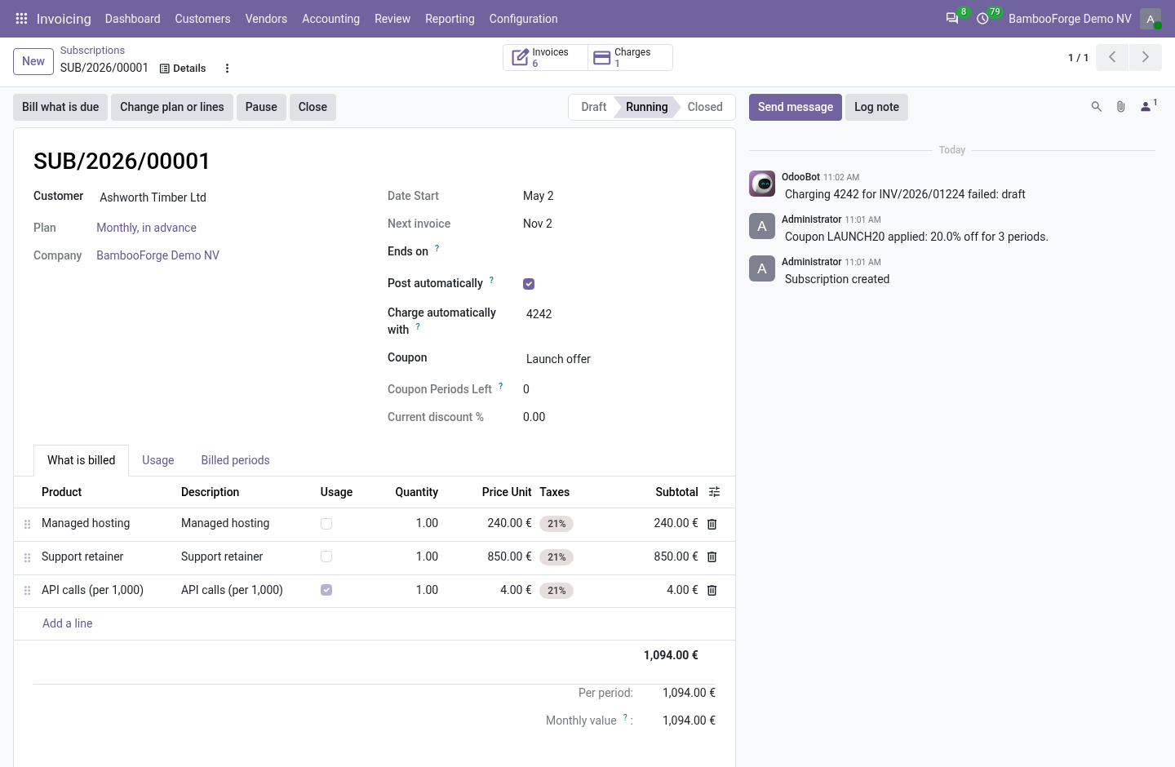Open the Charge automatically with field 4242
Screen dimensions: 1175x767
pos(619,314)
